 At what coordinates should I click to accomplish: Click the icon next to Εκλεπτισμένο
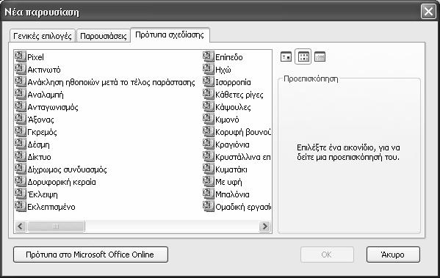21,206
